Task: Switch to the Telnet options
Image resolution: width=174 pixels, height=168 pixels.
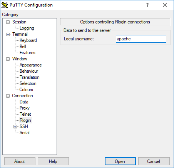Action: (25, 114)
